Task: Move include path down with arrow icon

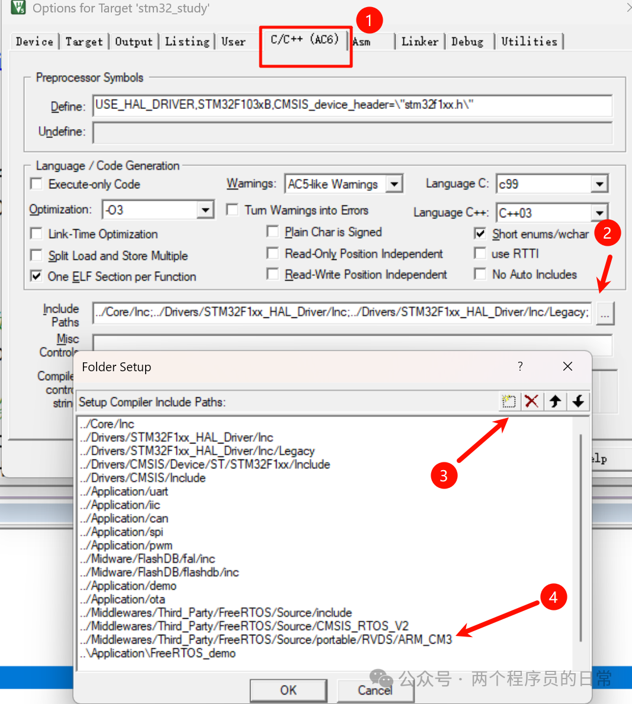Action: [x=578, y=401]
